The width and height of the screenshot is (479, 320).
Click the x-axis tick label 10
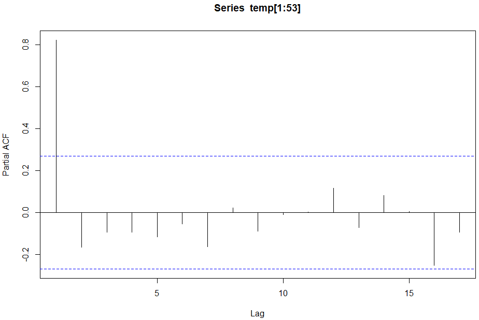pyautogui.click(x=283, y=294)
